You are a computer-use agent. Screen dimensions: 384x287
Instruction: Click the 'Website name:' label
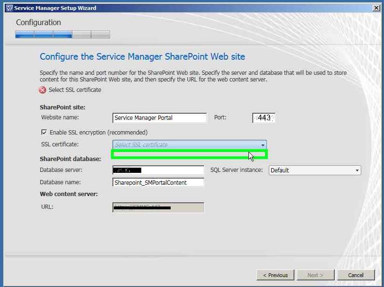60,117
